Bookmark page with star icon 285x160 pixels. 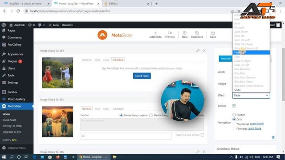point(239,11)
